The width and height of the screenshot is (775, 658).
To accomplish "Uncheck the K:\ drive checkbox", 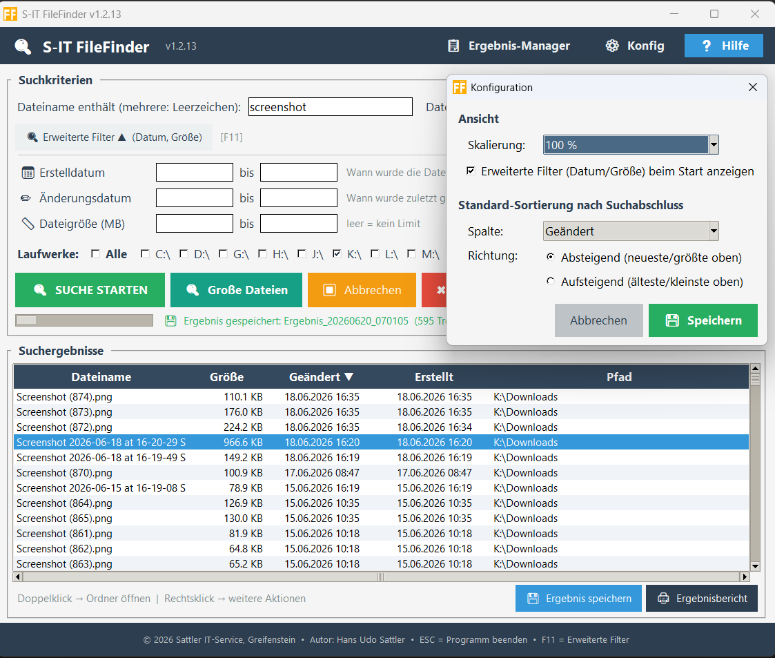I will [x=337, y=254].
